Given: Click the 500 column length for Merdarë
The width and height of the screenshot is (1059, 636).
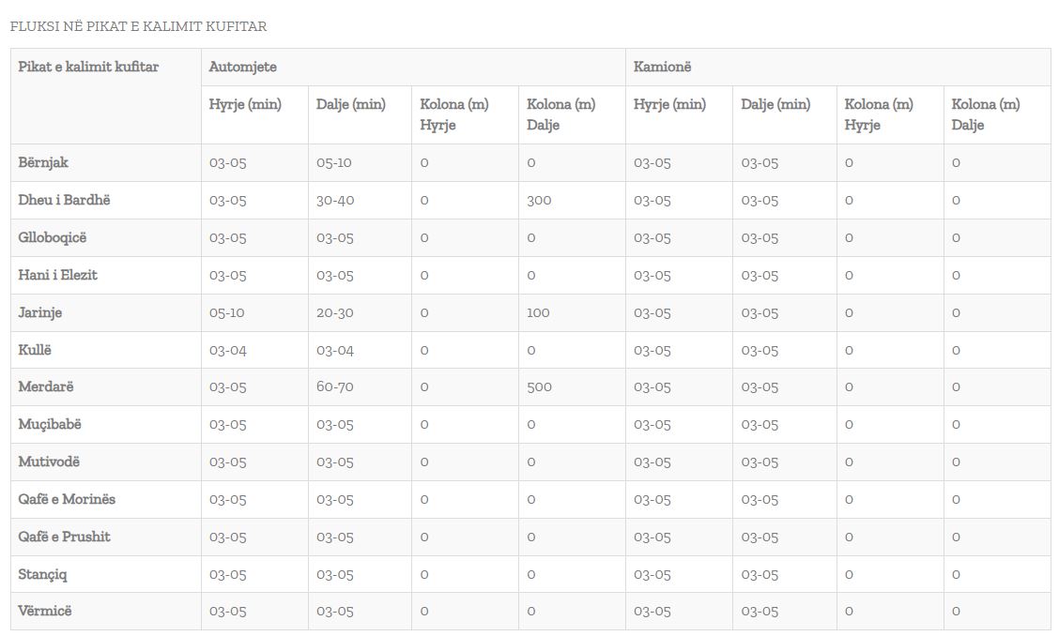Looking at the screenshot, I should [539, 386].
